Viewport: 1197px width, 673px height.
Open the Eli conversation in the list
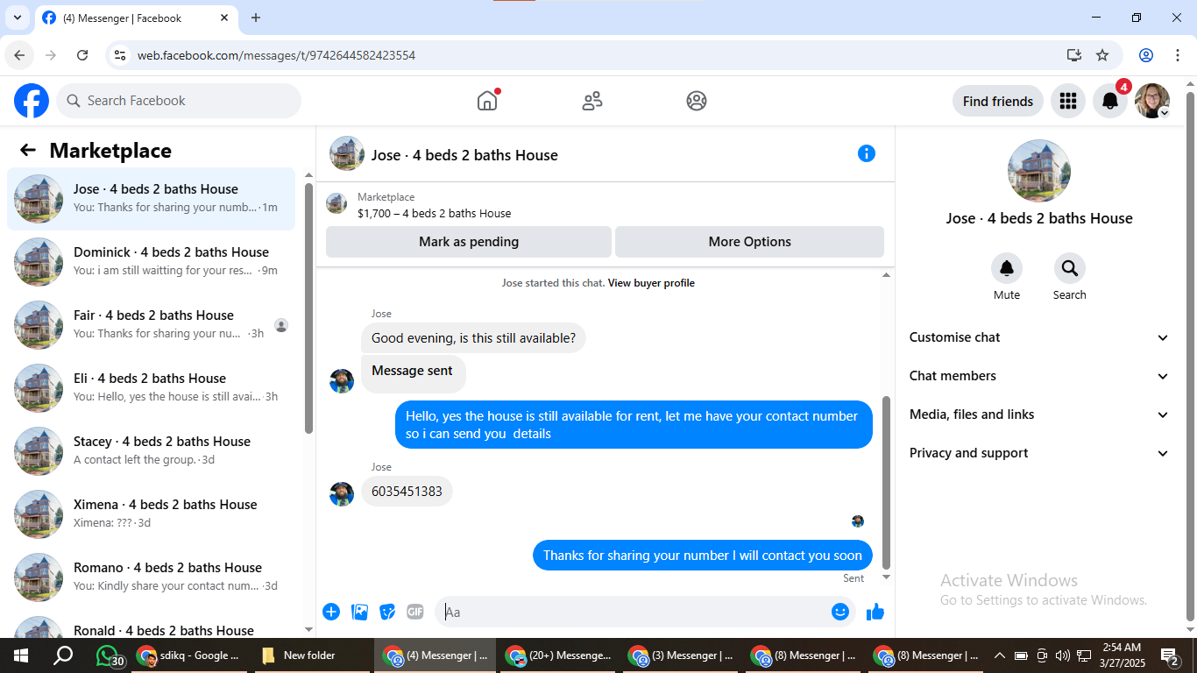click(x=152, y=388)
